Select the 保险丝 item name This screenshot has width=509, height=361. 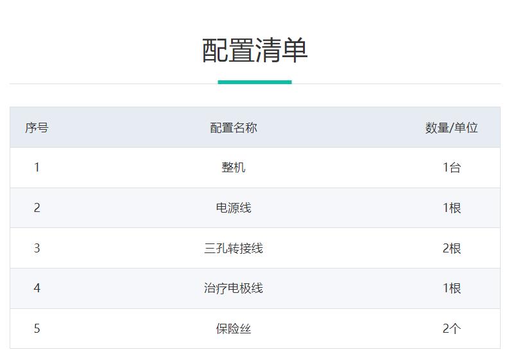click(x=234, y=328)
